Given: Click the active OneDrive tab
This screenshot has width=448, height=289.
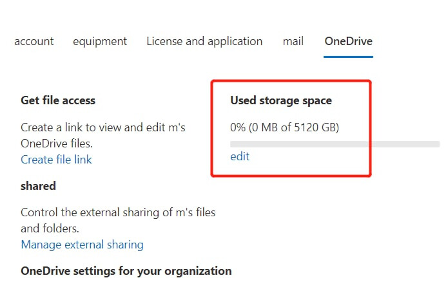Looking at the screenshot, I should [x=348, y=41].
